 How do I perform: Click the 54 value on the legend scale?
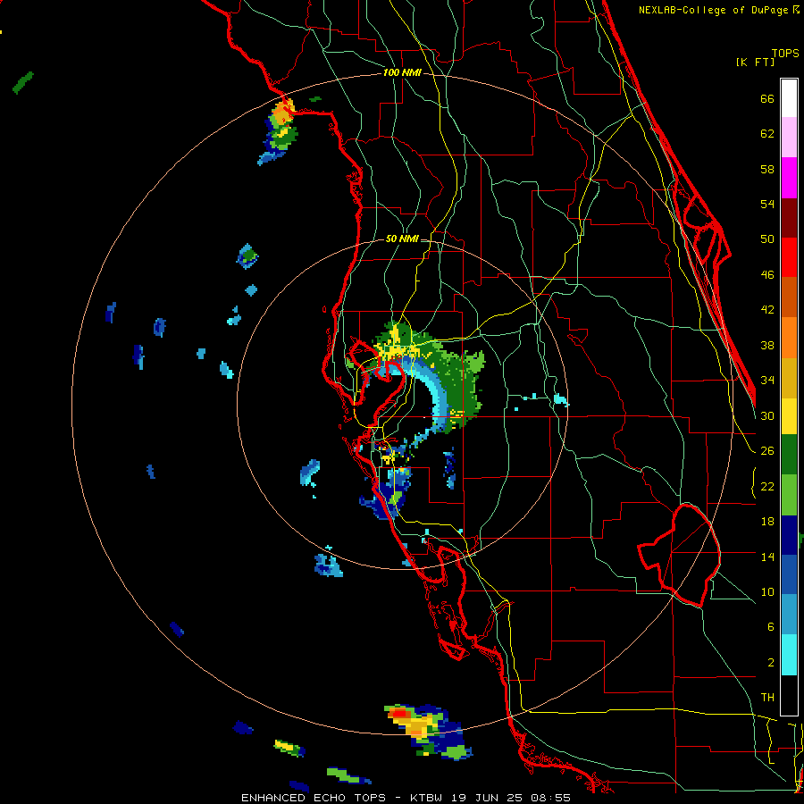767,204
